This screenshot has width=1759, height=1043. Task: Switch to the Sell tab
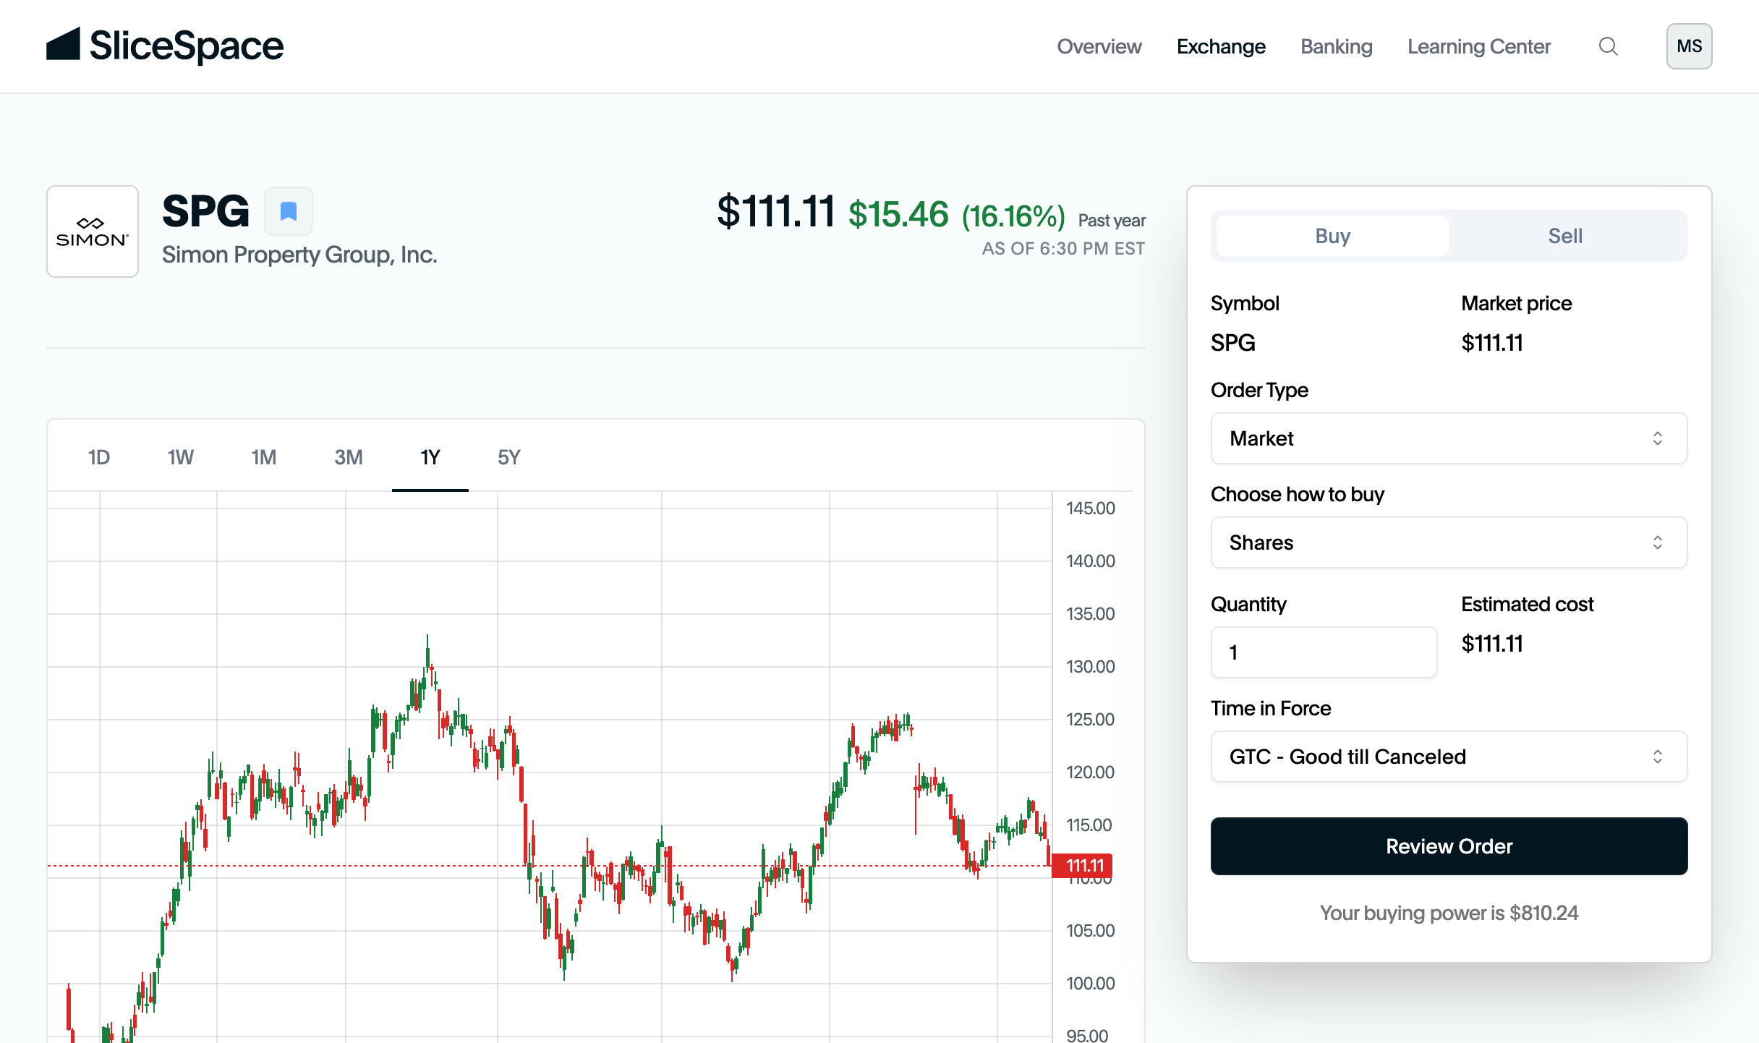point(1565,236)
